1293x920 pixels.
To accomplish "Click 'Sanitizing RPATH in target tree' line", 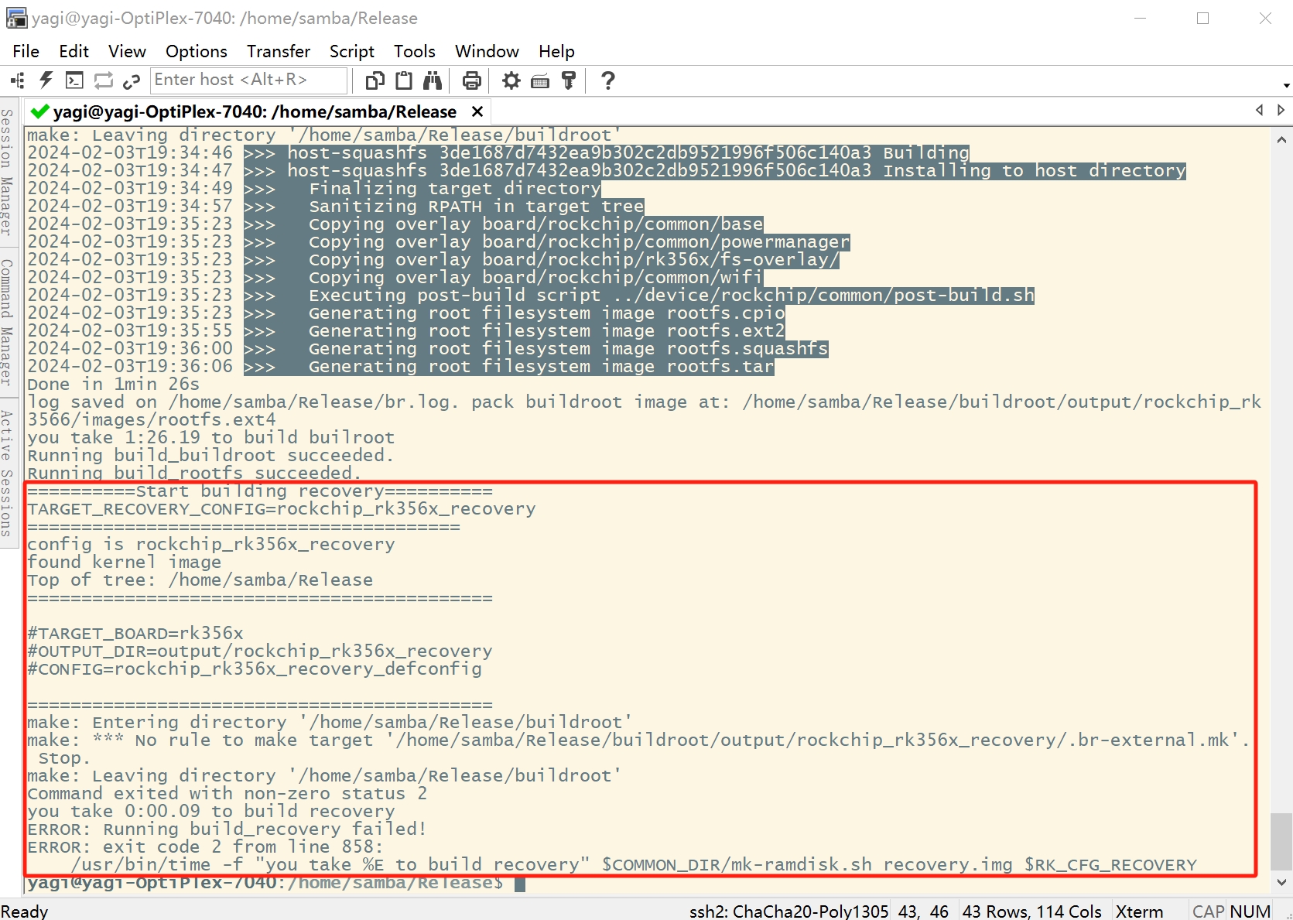I will (477, 207).
